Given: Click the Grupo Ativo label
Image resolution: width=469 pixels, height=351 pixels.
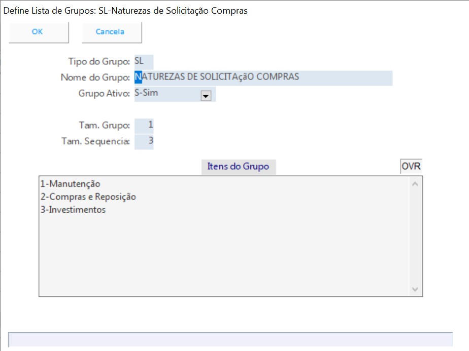Looking at the screenshot, I should point(104,94).
